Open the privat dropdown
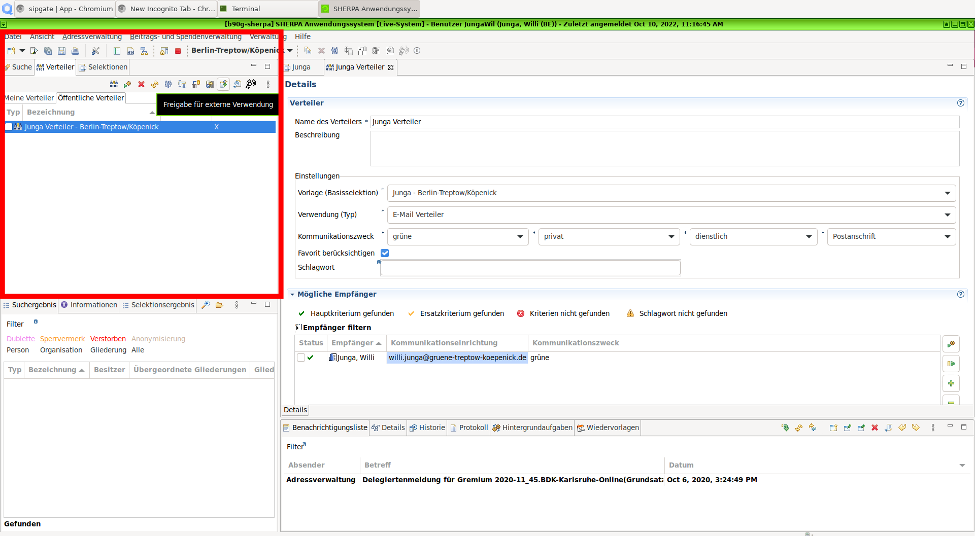 pos(671,237)
